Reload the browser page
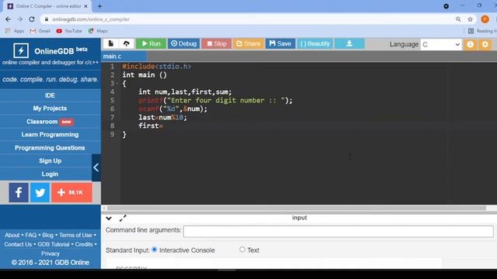The width and height of the screenshot is (497, 279). click(32, 19)
